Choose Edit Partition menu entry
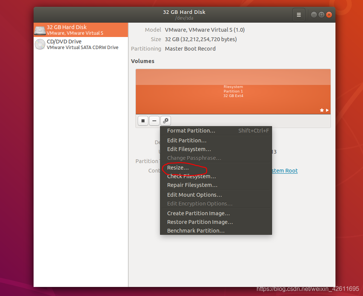 click(216, 140)
